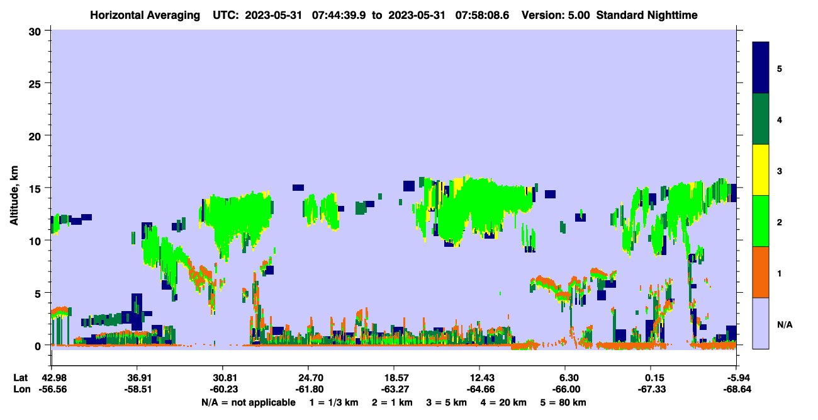Click the altitude tick label 15
The image size is (818, 420).
[x=36, y=188]
